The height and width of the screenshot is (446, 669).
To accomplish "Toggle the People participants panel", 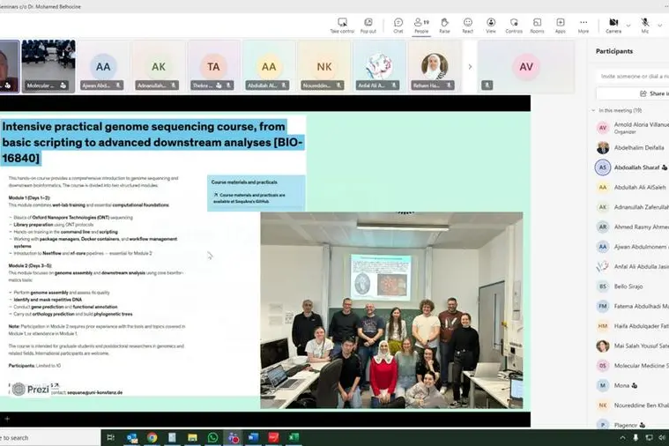I will [x=421, y=25].
